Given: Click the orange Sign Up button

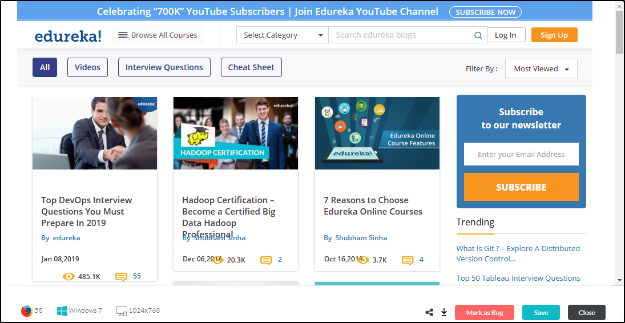Looking at the screenshot, I should point(554,35).
